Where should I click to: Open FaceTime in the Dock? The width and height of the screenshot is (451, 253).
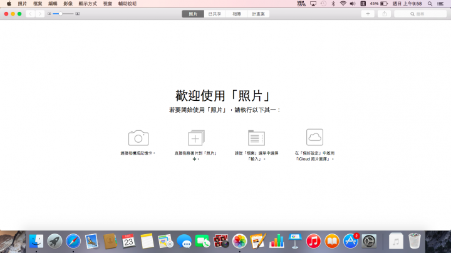[202, 241]
